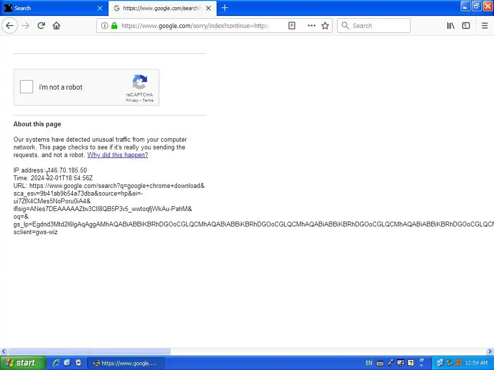This screenshot has width=494, height=370.
Task: Click the IP address 146.70.185.50 text
Action: point(67,170)
